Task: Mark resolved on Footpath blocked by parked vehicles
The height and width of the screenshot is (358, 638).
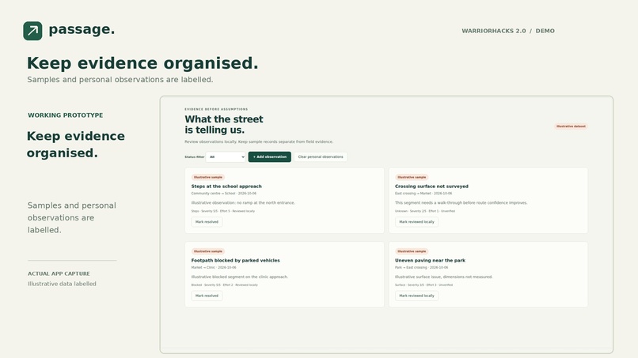Action: pos(207,296)
